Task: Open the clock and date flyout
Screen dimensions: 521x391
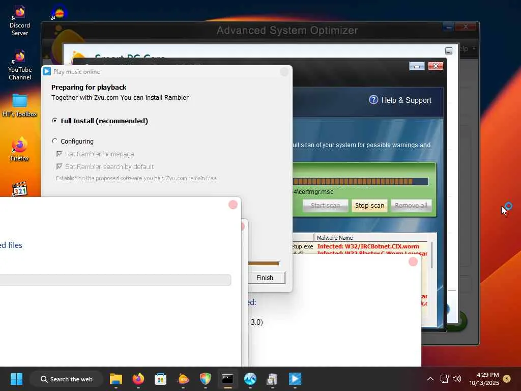Action: [484, 379]
